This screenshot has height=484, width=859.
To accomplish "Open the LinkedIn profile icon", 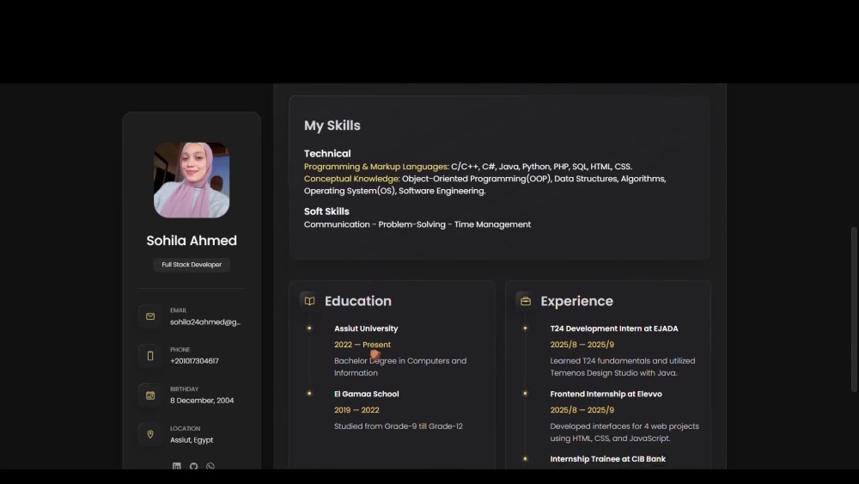I will pyautogui.click(x=176, y=466).
